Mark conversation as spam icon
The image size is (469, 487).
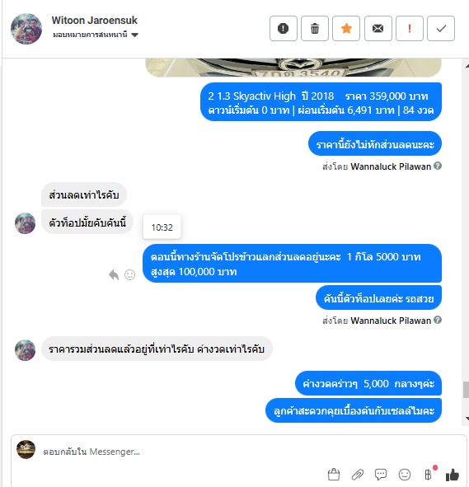[284, 29]
